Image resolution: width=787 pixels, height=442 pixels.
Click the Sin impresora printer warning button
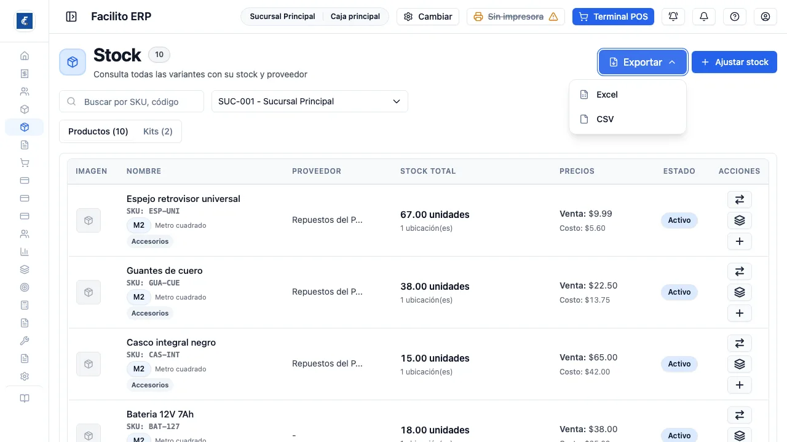tap(516, 17)
